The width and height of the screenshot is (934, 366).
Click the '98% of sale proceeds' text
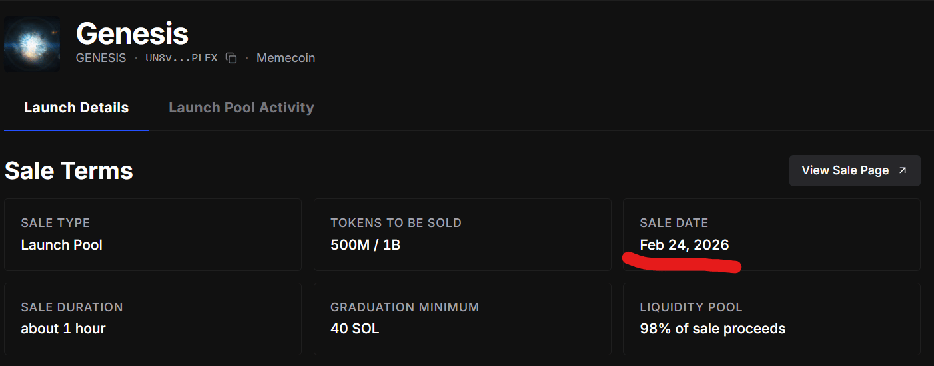[x=712, y=329]
